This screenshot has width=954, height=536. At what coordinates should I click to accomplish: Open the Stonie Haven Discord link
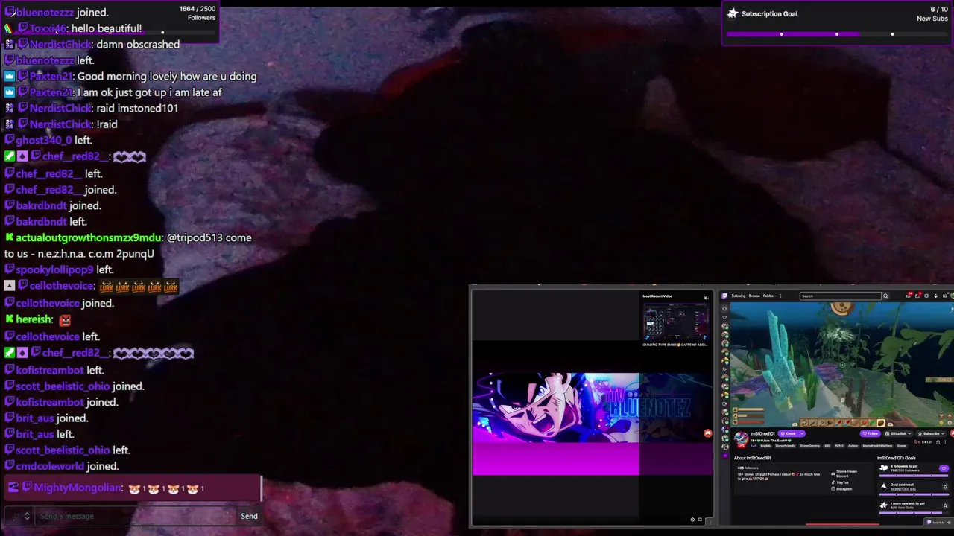coord(846,473)
